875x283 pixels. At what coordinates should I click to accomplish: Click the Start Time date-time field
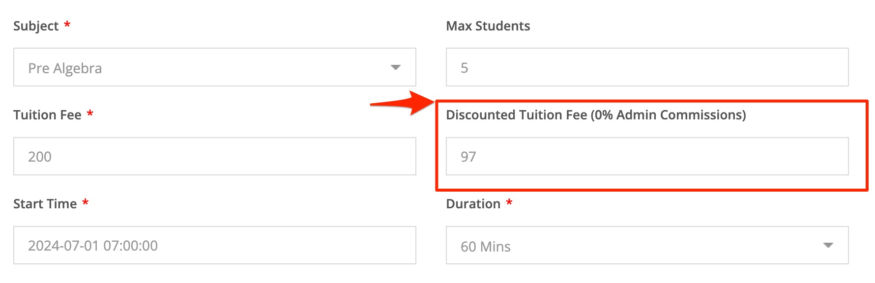[214, 245]
